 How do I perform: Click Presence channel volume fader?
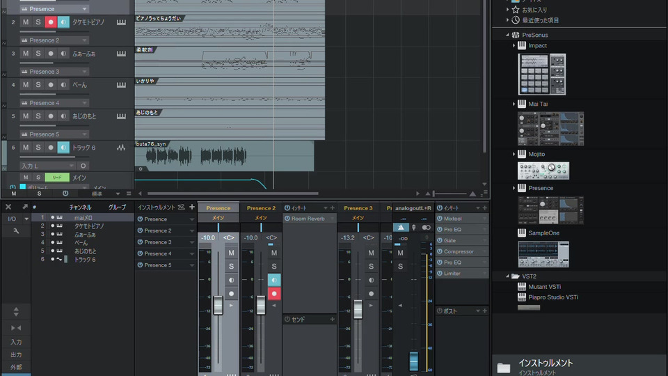pos(218,305)
